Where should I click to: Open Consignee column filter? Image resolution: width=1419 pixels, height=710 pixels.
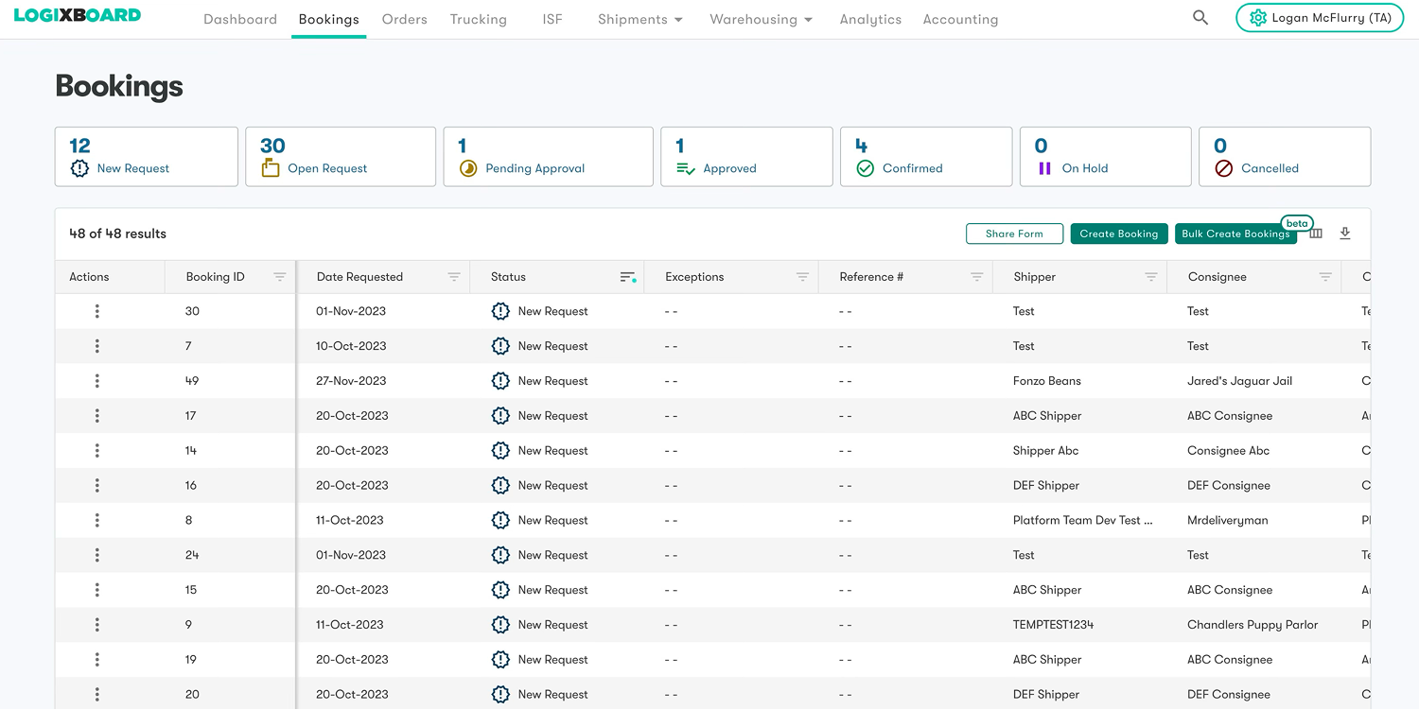(x=1325, y=277)
